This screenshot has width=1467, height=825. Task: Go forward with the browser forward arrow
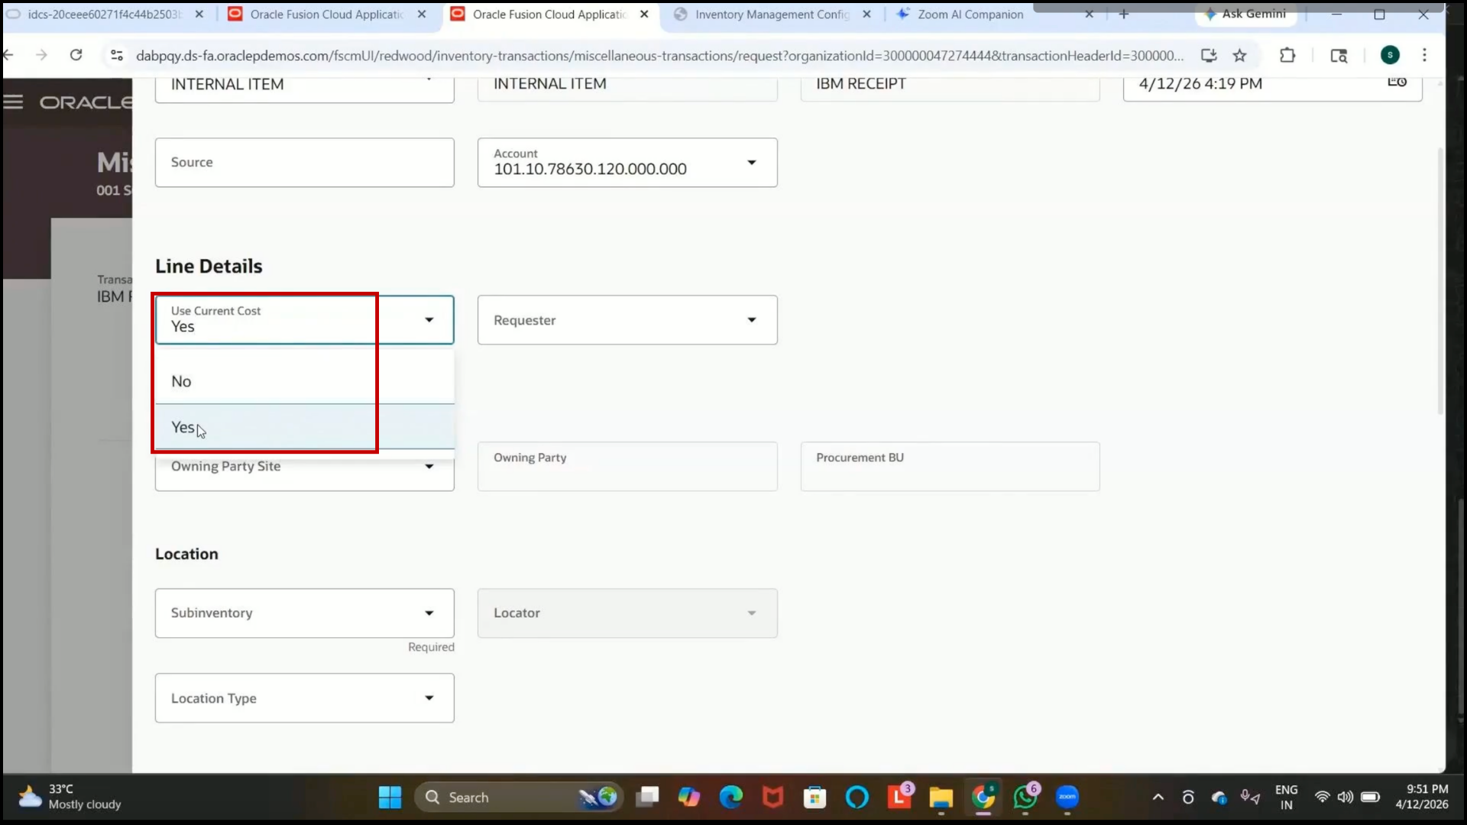41,55
